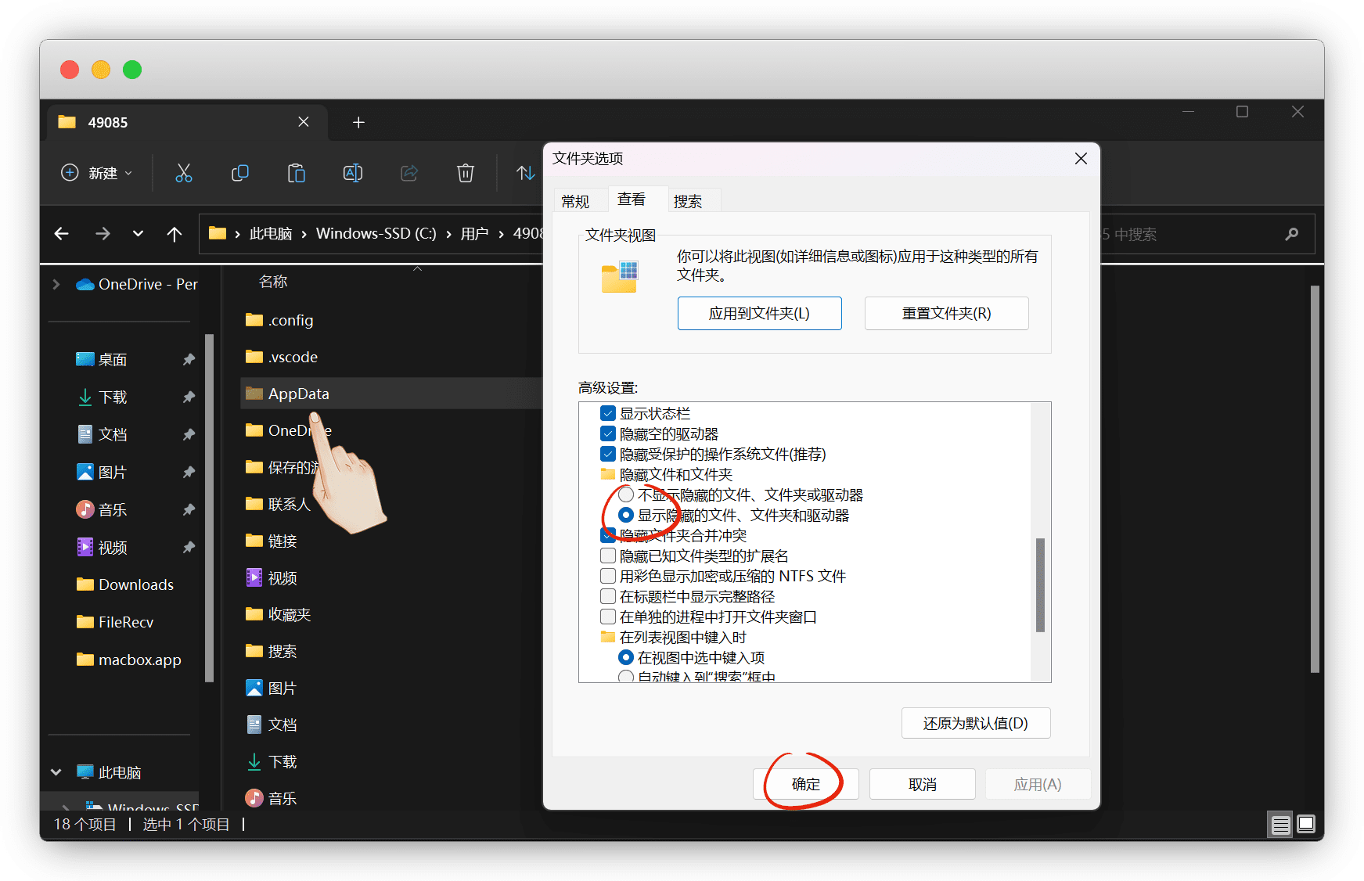This screenshot has width=1364, height=881.
Task: Enable 隐藏已知文件类型的扩展名 checkbox
Action: (x=608, y=556)
